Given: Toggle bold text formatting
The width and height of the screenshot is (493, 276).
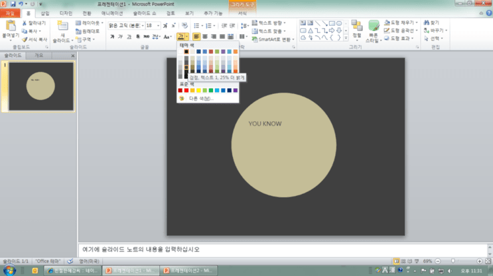Looking at the screenshot, I should 112,36.
